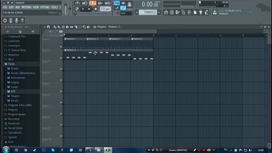Toggle Track 1 mute green light

61,47
